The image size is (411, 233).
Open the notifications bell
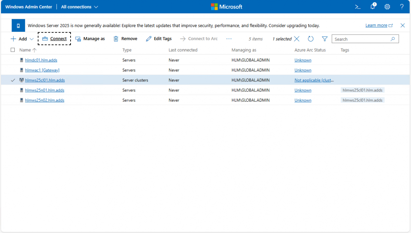pyautogui.click(x=373, y=7)
